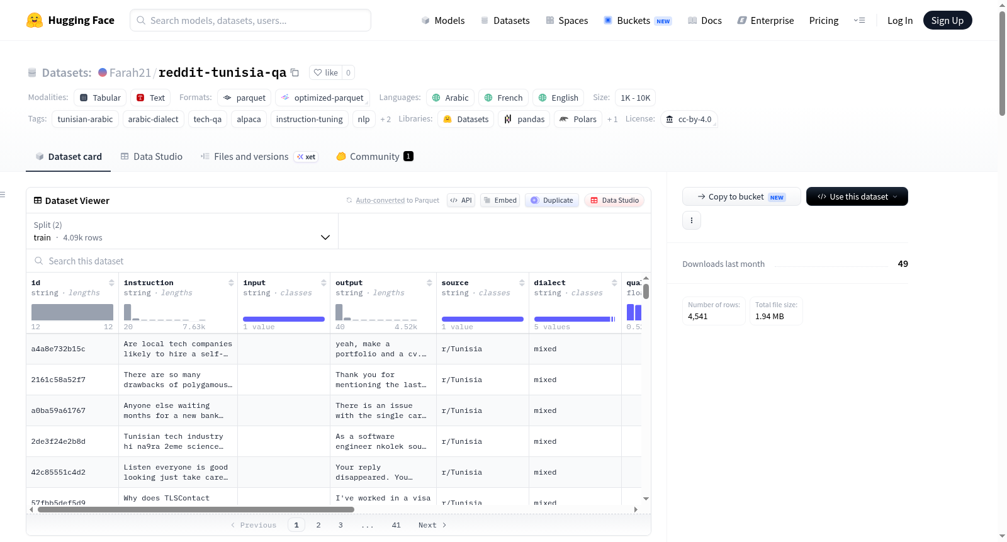Go to page 2 of the table
Image resolution: width=1007 pixels, height=542 pixels.
click(x=318, y=525)
